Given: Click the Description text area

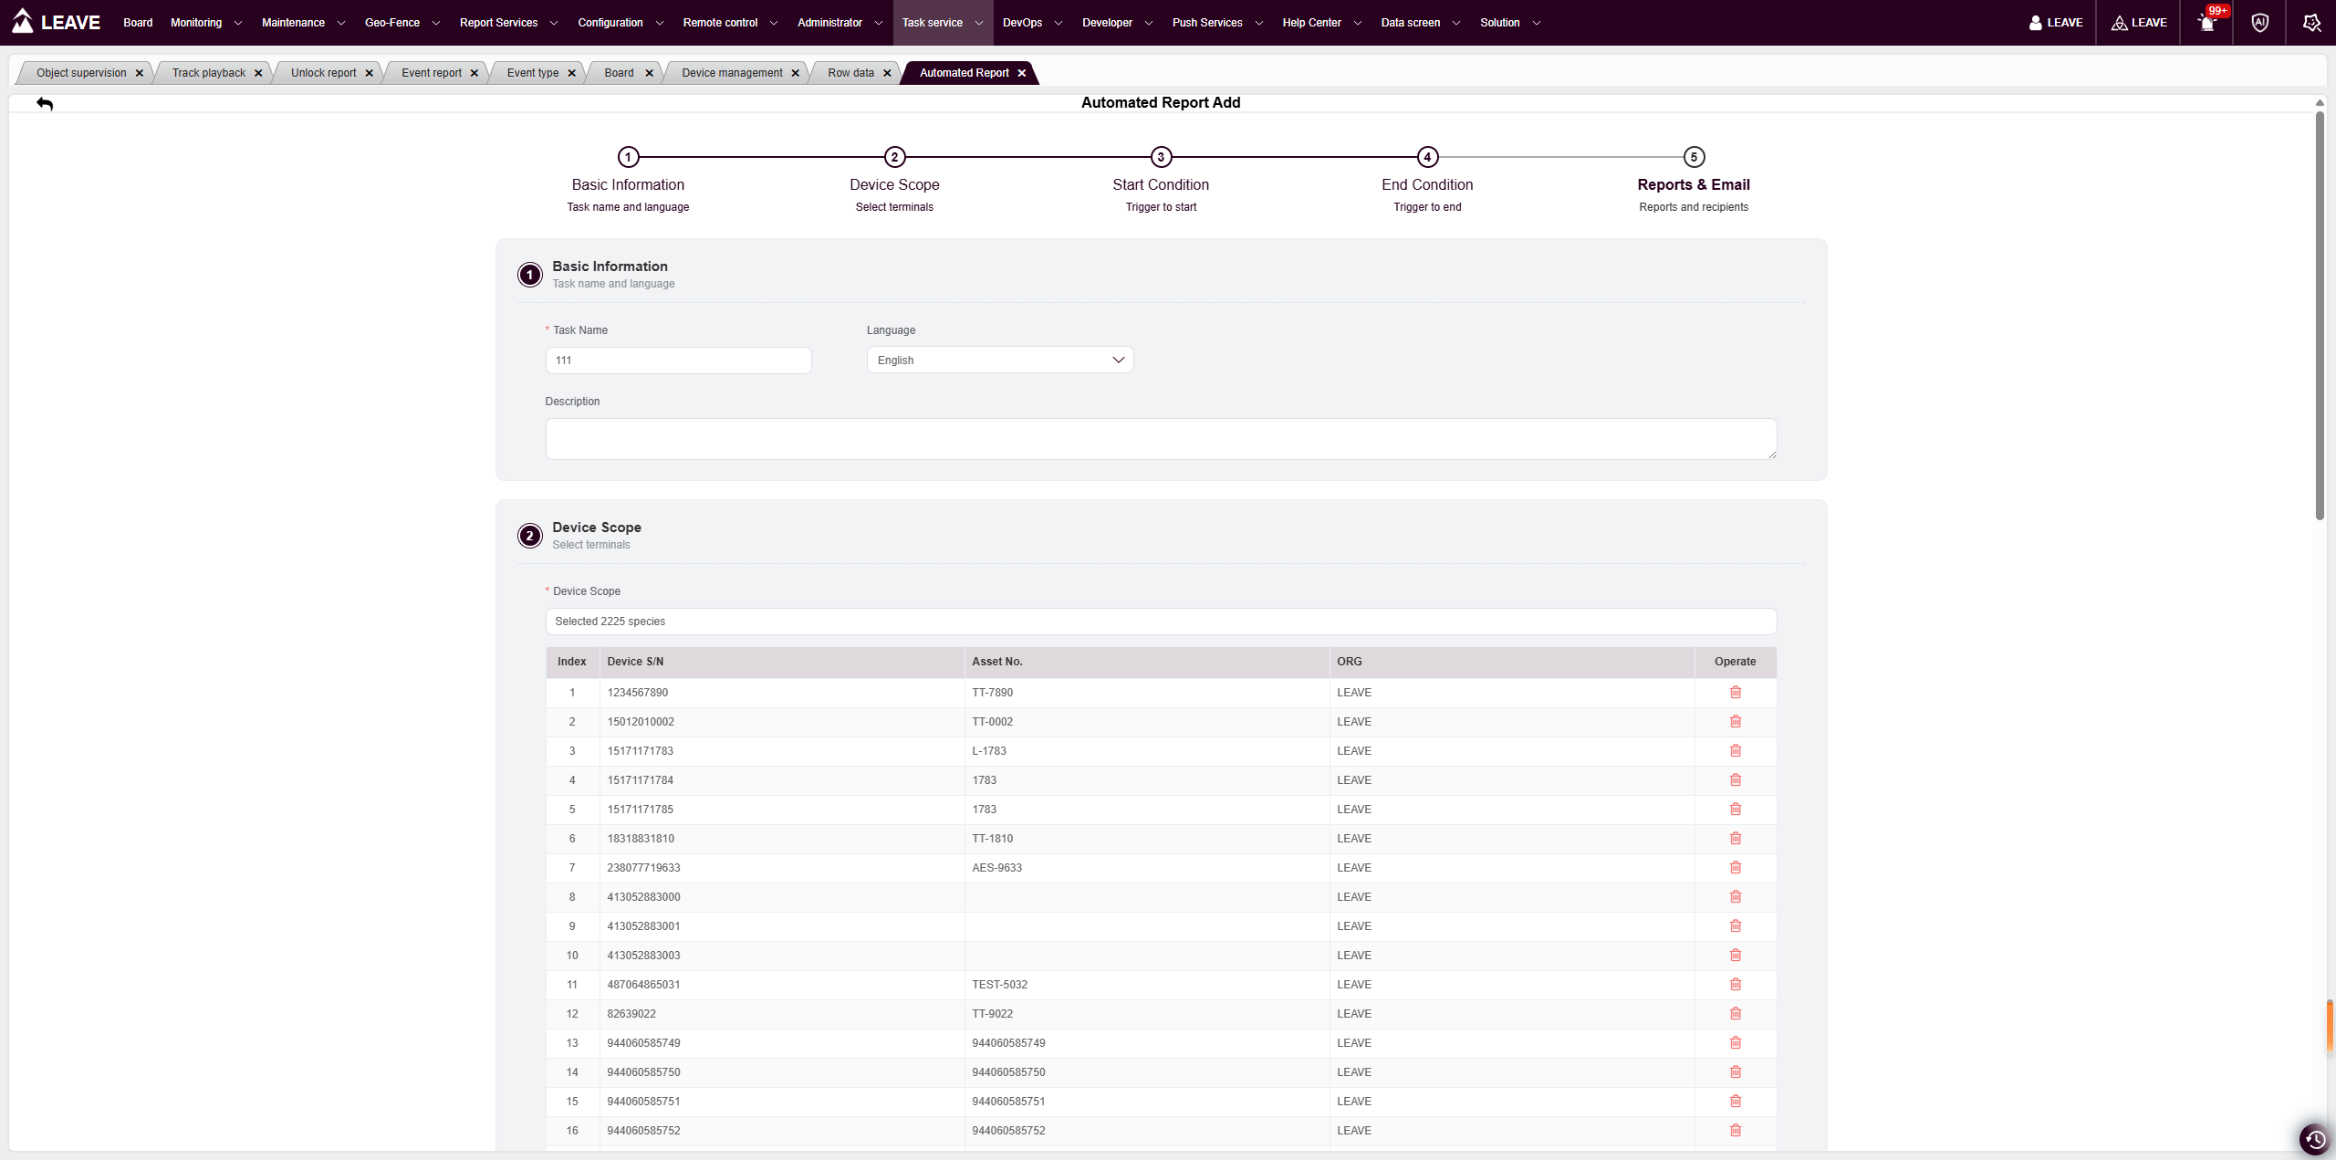Looking at the screenshot, I should [1161, 439].
